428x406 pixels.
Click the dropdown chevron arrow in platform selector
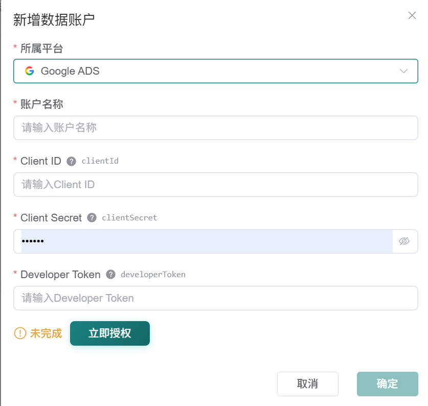pos(403,71)
